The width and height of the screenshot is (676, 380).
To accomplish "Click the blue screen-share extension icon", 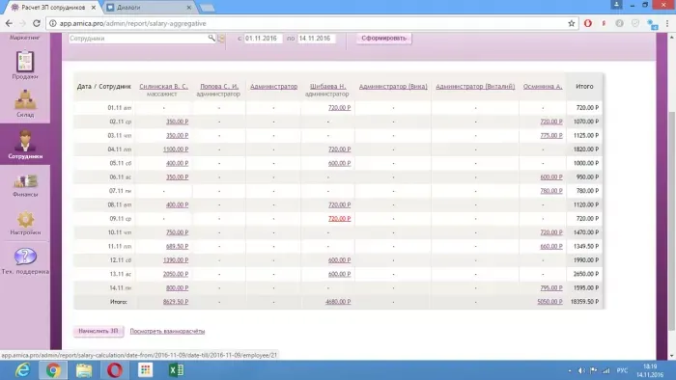I will pyautogui.click(x=652, y=24).
